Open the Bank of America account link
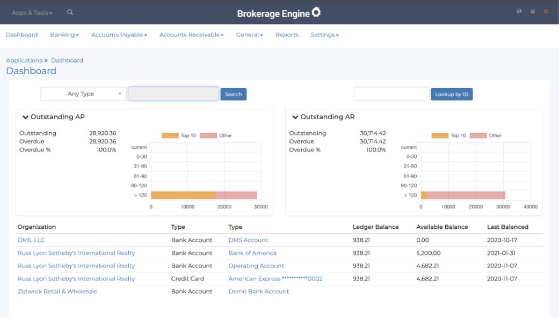 coord(252,253)
